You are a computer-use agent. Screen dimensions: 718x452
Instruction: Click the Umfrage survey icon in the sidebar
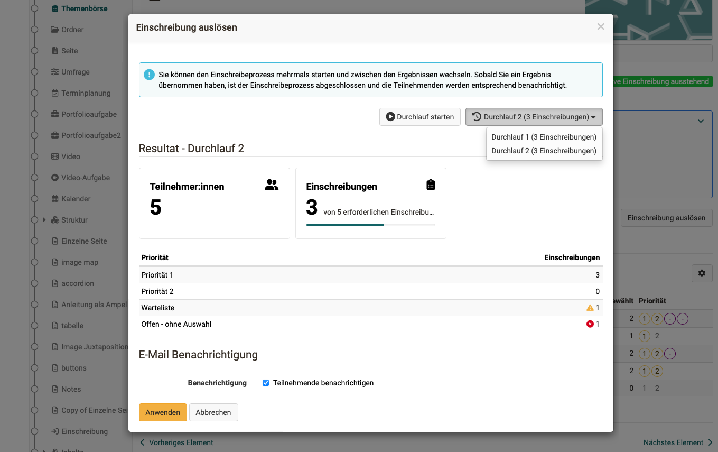coord(54,72)
